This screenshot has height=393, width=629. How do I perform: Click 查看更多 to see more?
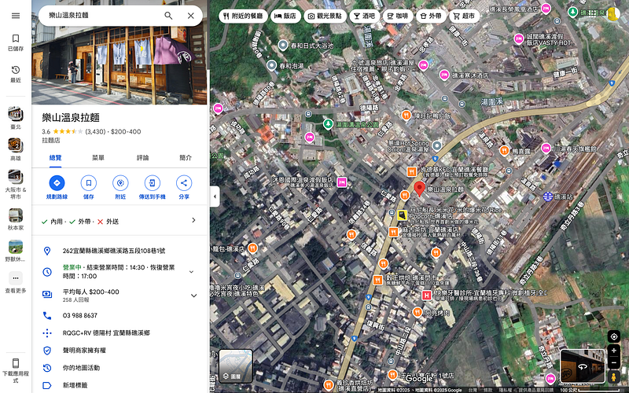(16, 282)
